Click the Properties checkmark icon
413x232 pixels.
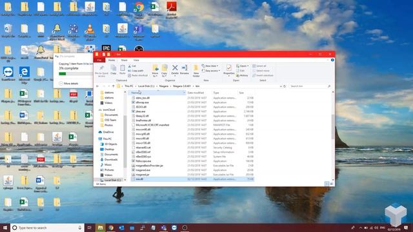pos(229,68)
